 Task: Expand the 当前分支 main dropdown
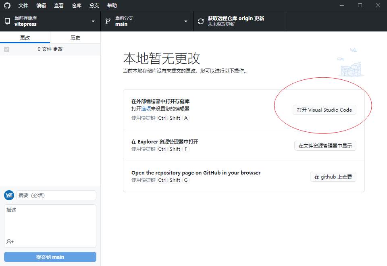pos(147,21)
